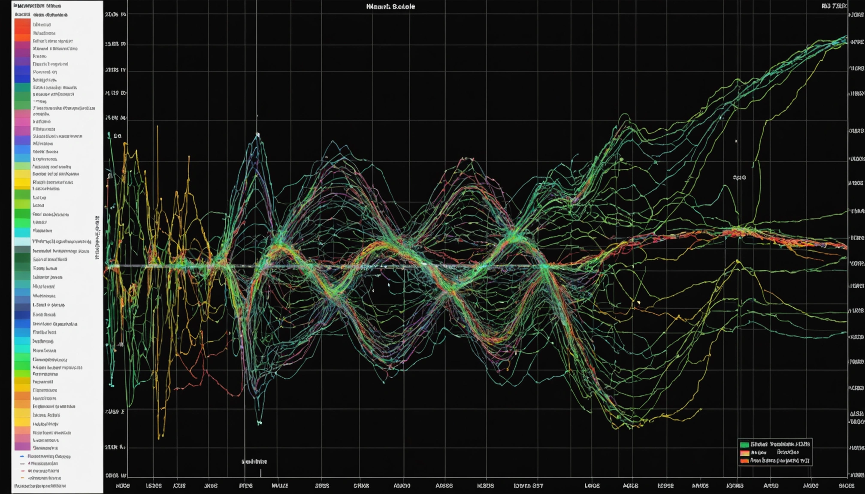The width and height of the screenshot is (865, 494).
Task: Click the bright yellow swatch mid left legend
Action: coord(22,182)
